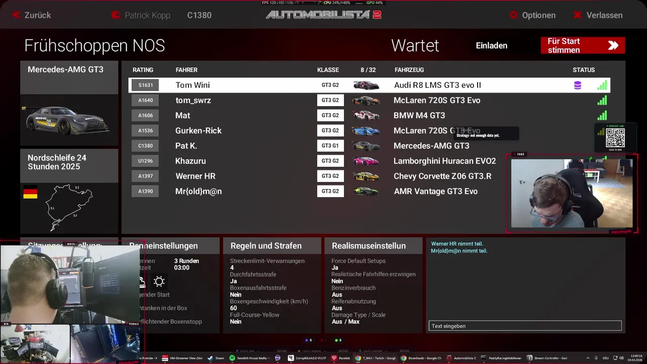The width and height of the screenshot is (647, 364).
Task: Switch to Automobilista 2 taskbar item
Action: (x=461, y=358)
